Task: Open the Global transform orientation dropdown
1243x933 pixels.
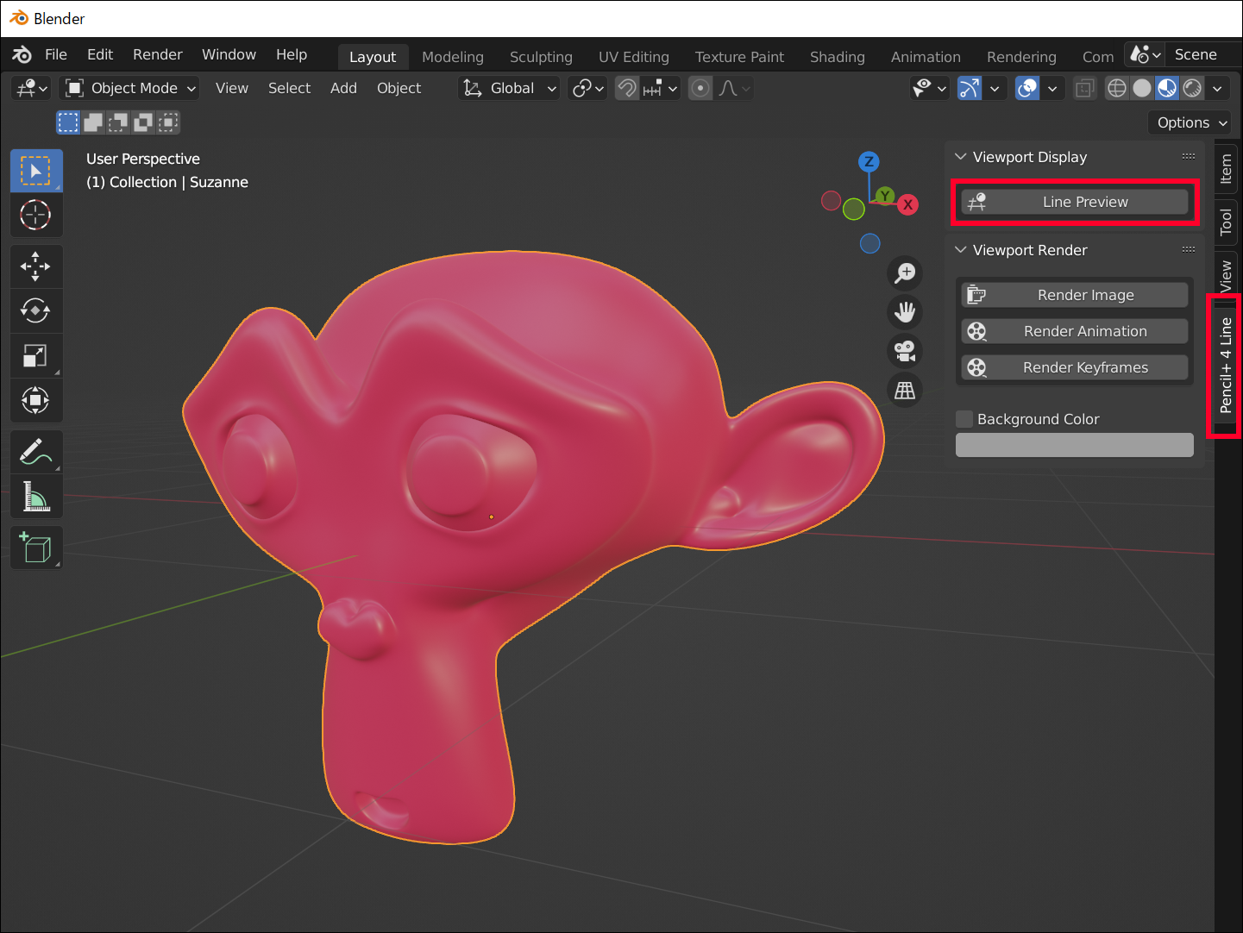Action: point(508,87)
